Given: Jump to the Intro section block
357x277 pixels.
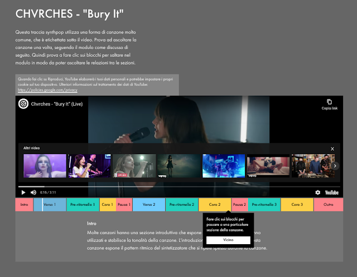Looking at the screenshot, I should pyautogui.click(x=24, y=205).
